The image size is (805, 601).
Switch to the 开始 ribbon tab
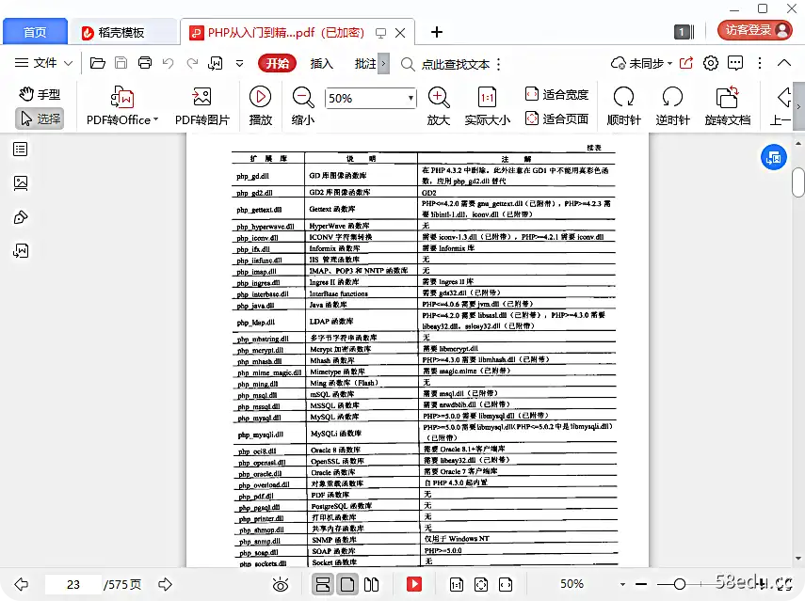[277, 63]
